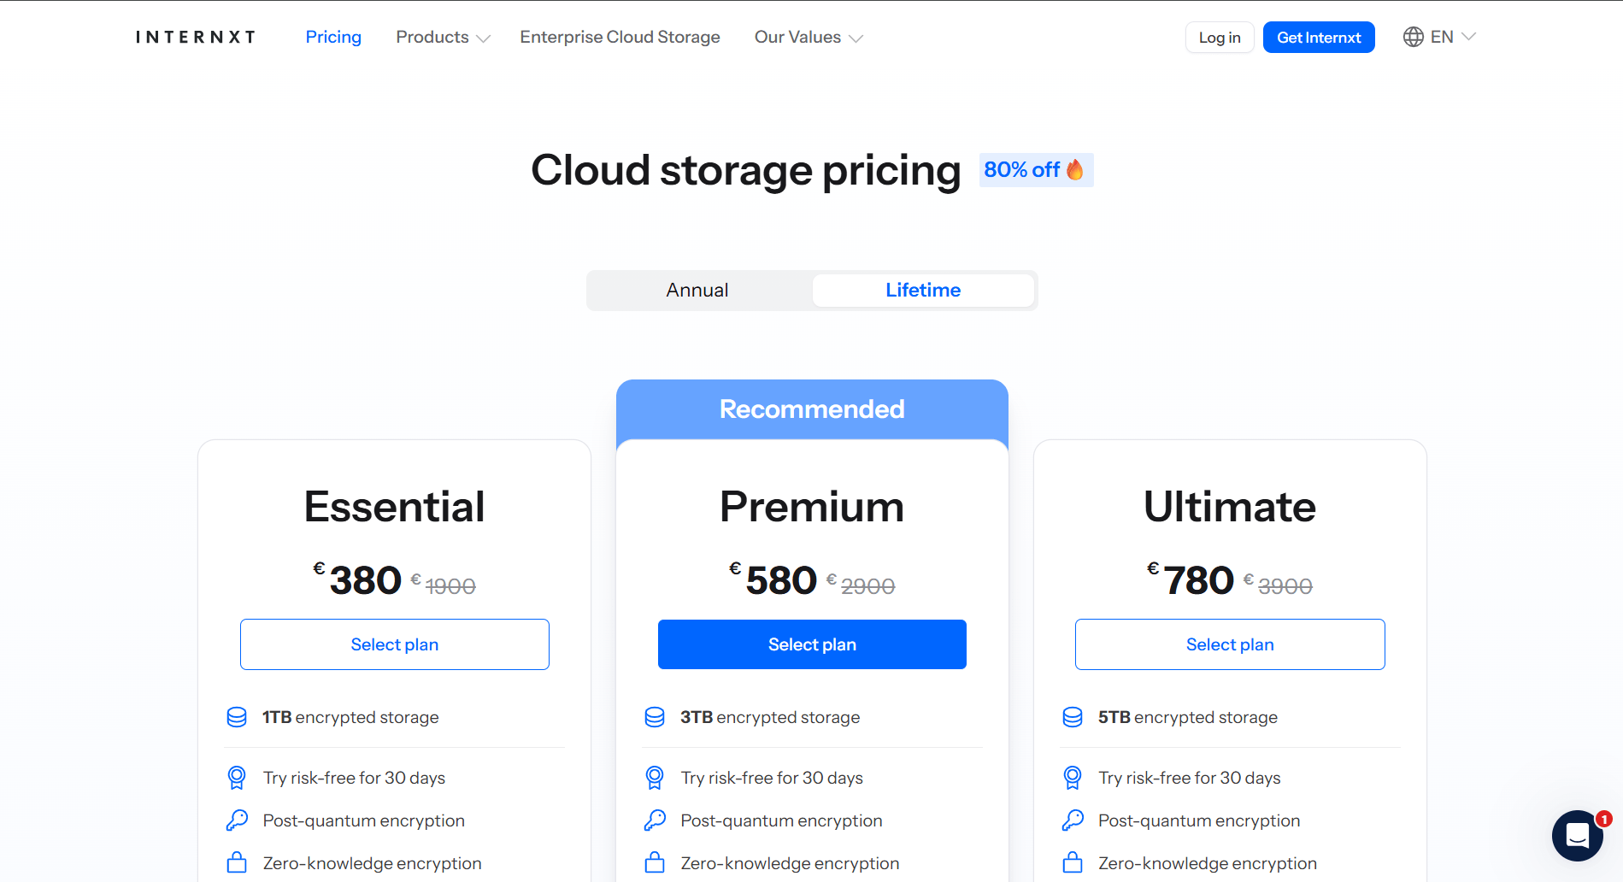
Task: Click Premium plan's risk-free badge icon
Action: point(655,778)
